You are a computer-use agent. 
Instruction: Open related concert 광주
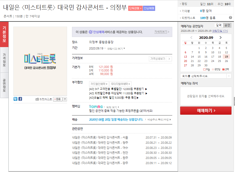tap(100, 163)
